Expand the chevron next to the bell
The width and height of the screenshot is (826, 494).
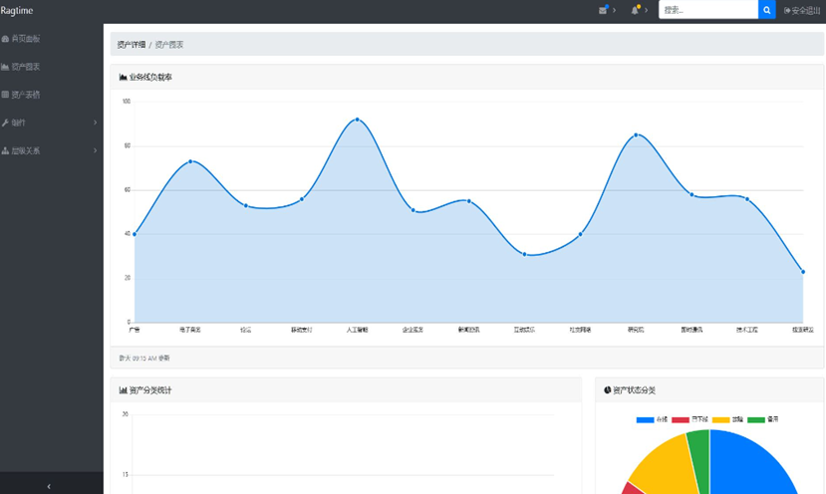pos(647,10)
